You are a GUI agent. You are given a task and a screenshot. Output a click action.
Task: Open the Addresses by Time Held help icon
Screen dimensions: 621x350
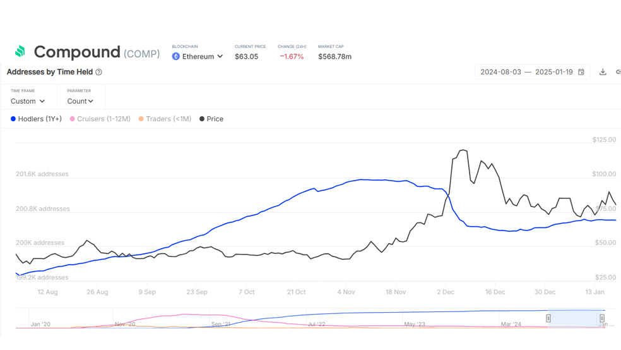point(98,72)
